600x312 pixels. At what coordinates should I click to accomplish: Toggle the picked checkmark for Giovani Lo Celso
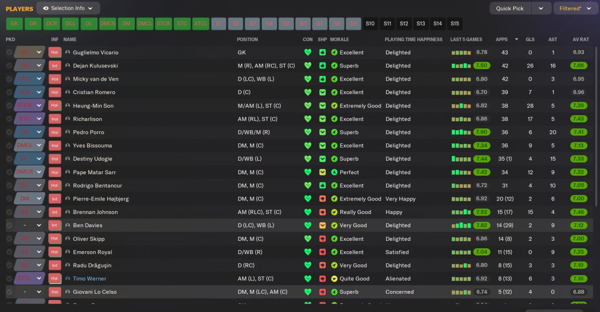tap(9, 292)
